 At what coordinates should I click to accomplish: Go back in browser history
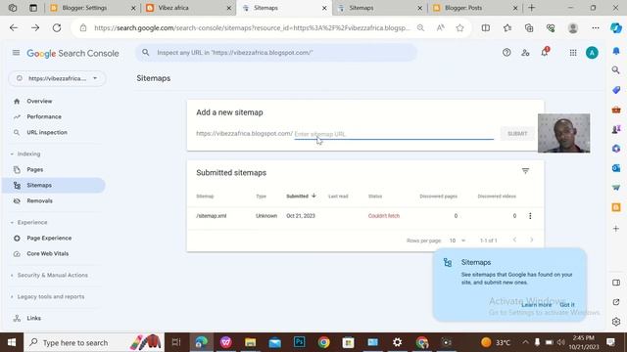(x=14, y=27)
